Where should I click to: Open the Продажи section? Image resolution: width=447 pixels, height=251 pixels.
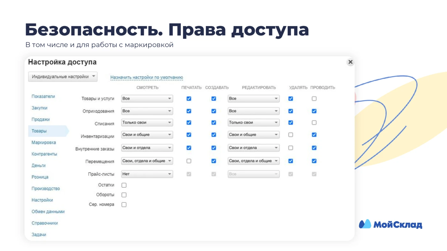tap(41, 119)
